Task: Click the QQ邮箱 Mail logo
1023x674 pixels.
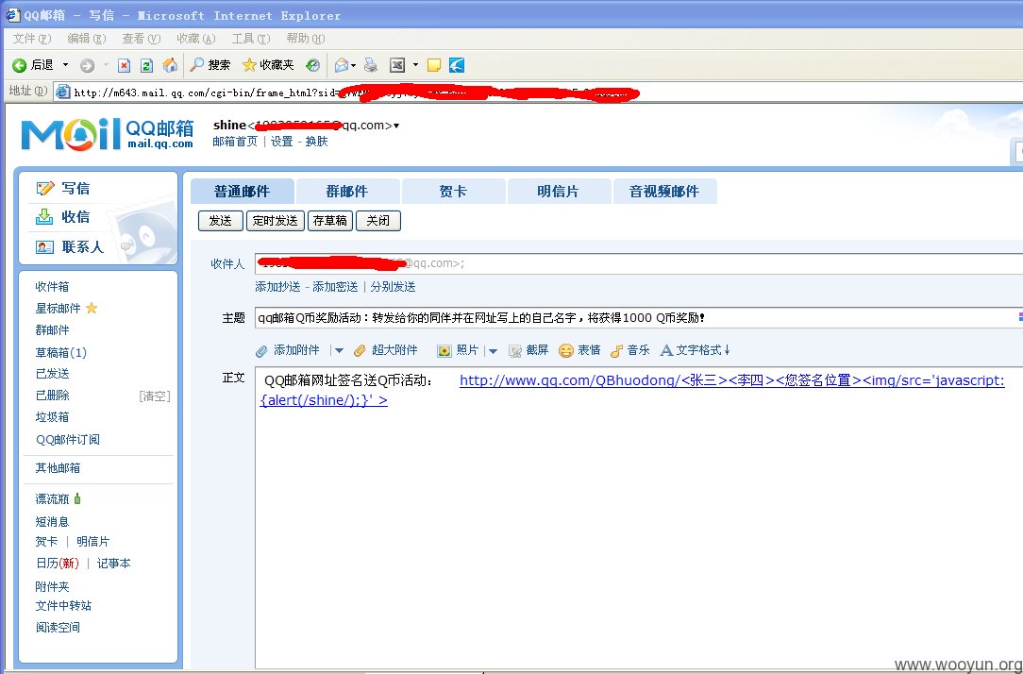Action: click(107, 134)
